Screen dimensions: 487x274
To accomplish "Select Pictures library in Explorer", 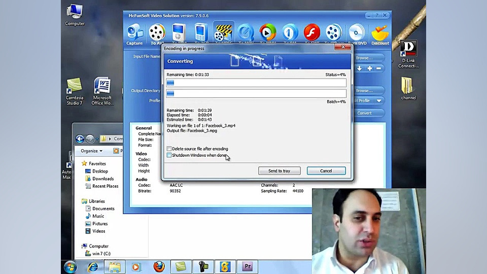I will (100, 224).
